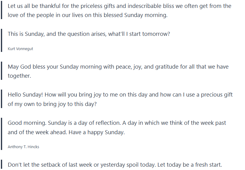Click the left bar beside "May God bless" quote
The width and height of the screenshot is (245, 170).
[2, 71]
